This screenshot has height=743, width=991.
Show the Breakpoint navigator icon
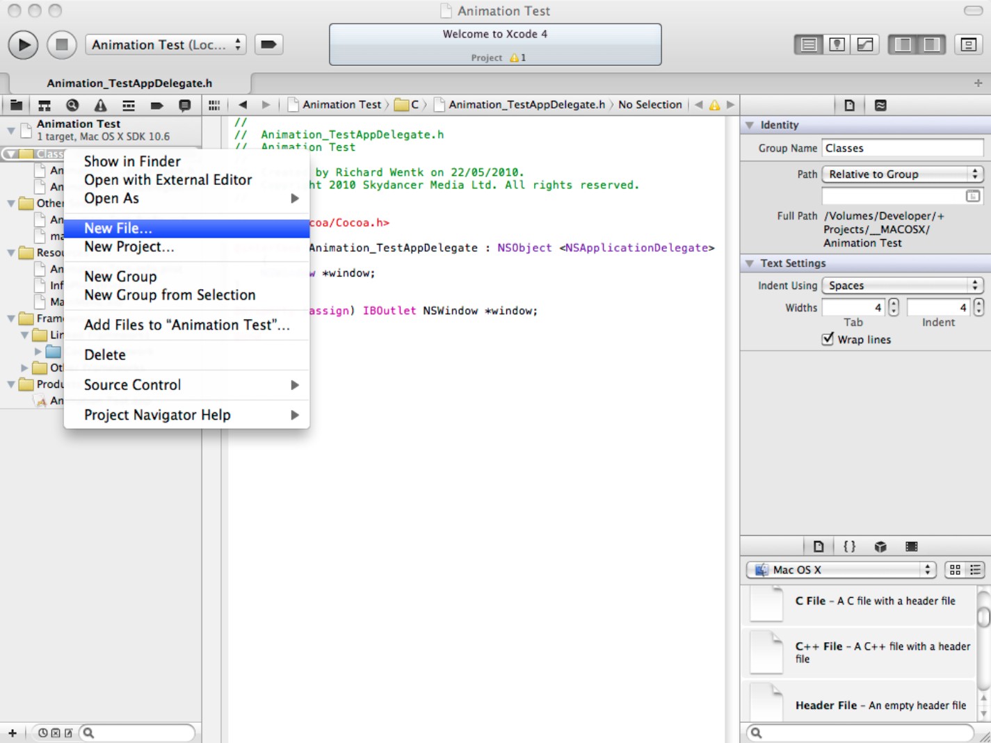(x=156, y=105)
